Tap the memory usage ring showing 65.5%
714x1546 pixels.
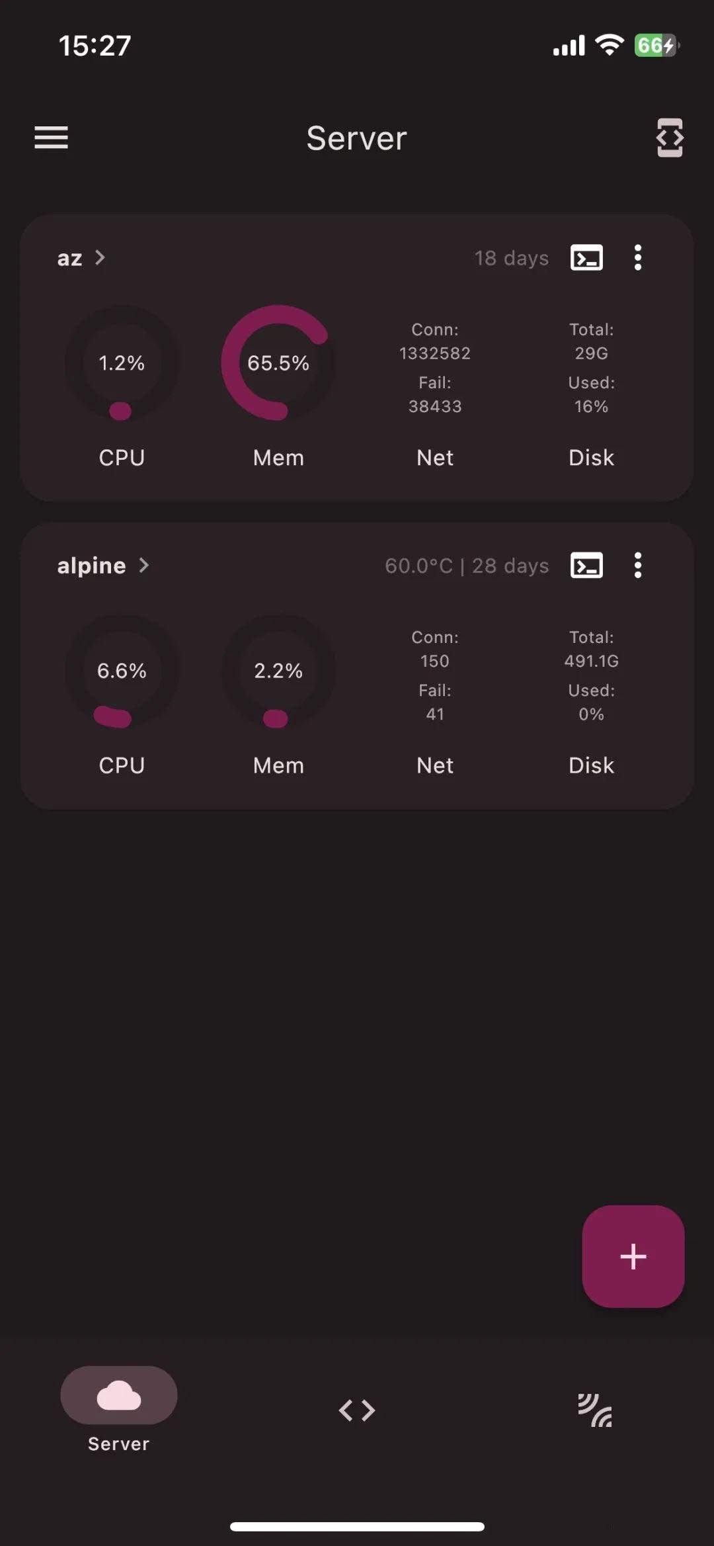(278, 363)
